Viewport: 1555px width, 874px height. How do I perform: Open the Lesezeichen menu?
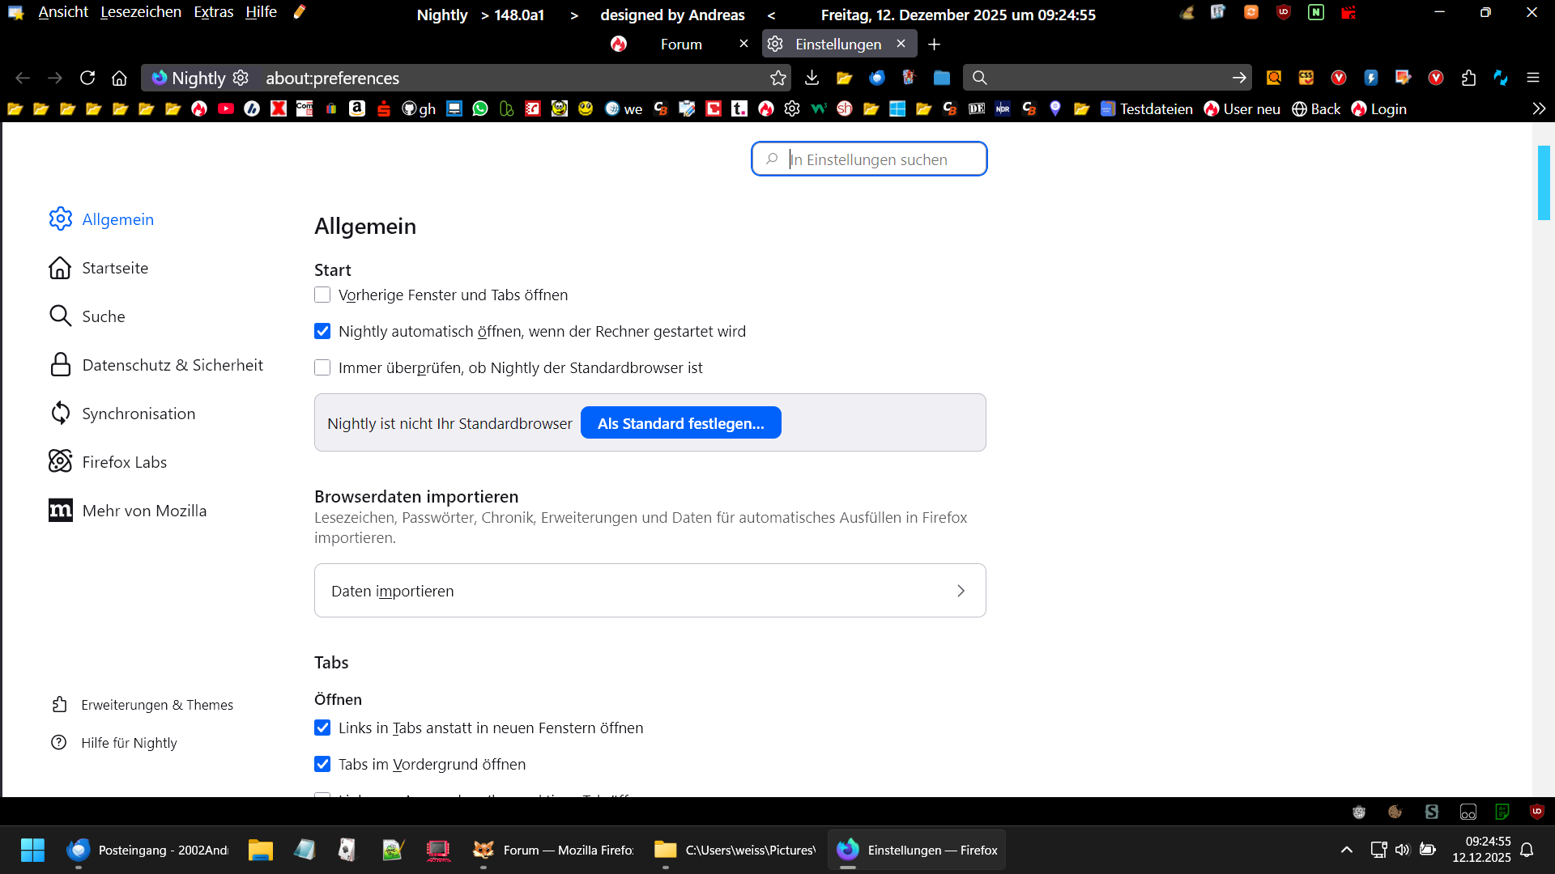coord(141,12)
